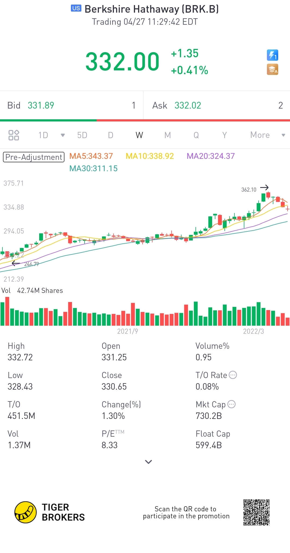Screen dimensions: 290x553
Task: Tap the Change(%) 1.30% value
Action: coord(113,416)
